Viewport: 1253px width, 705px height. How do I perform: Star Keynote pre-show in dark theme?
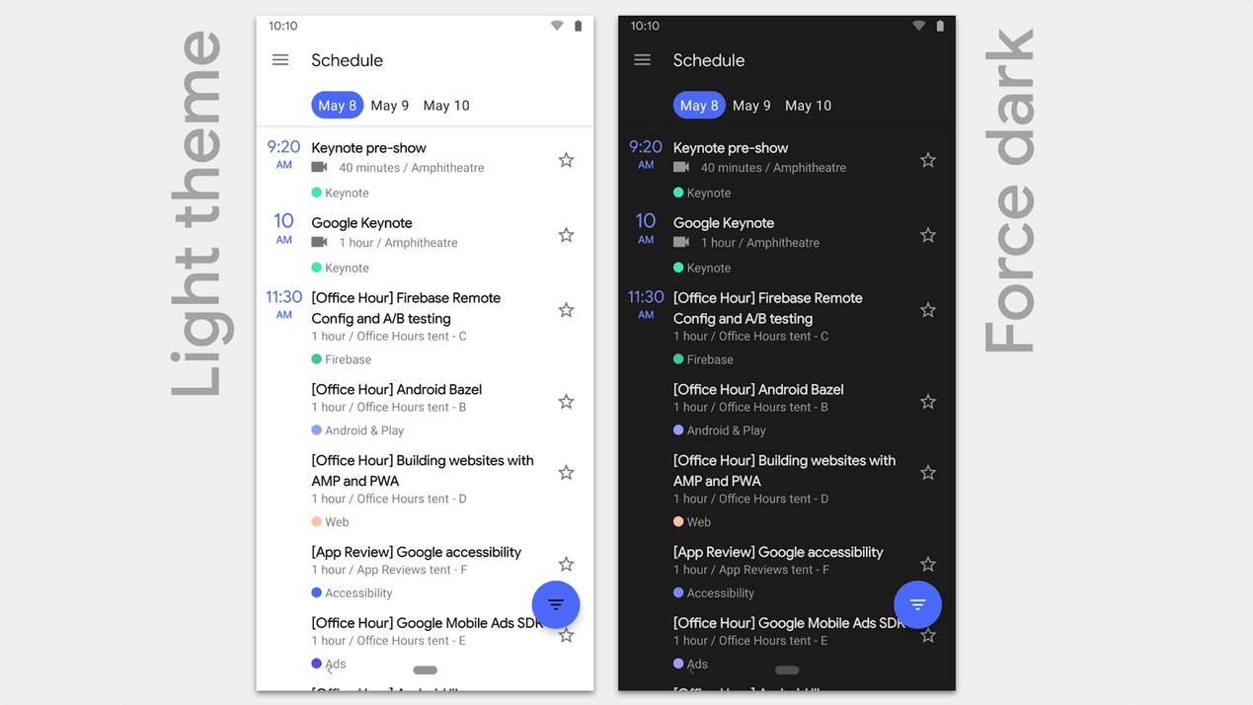pyautogui.click(x=927, y=160)
